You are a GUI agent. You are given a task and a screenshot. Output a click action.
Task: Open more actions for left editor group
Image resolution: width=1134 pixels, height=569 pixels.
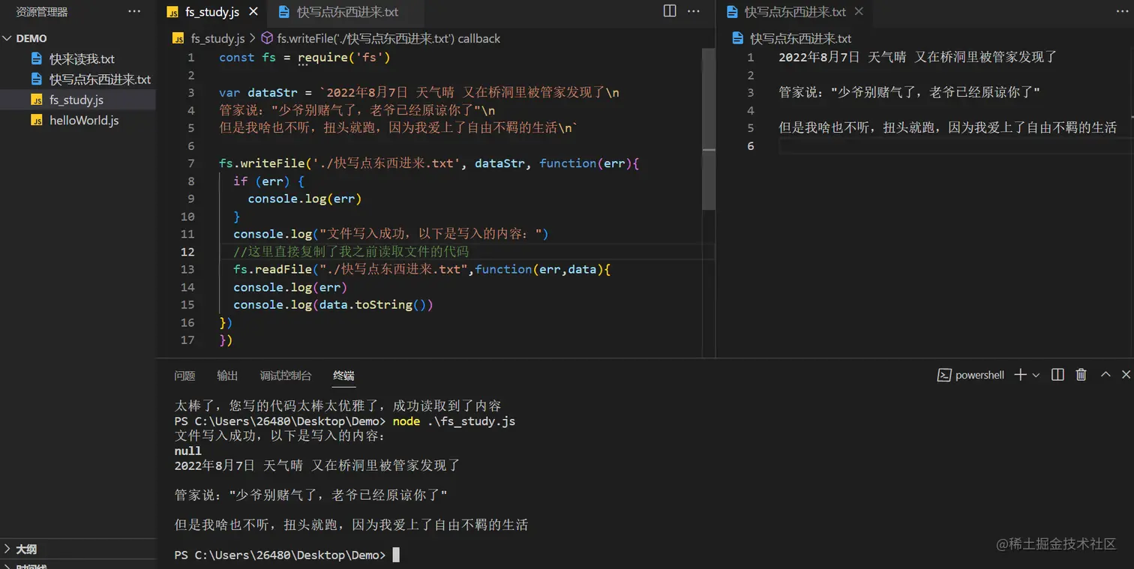[694, 11]
